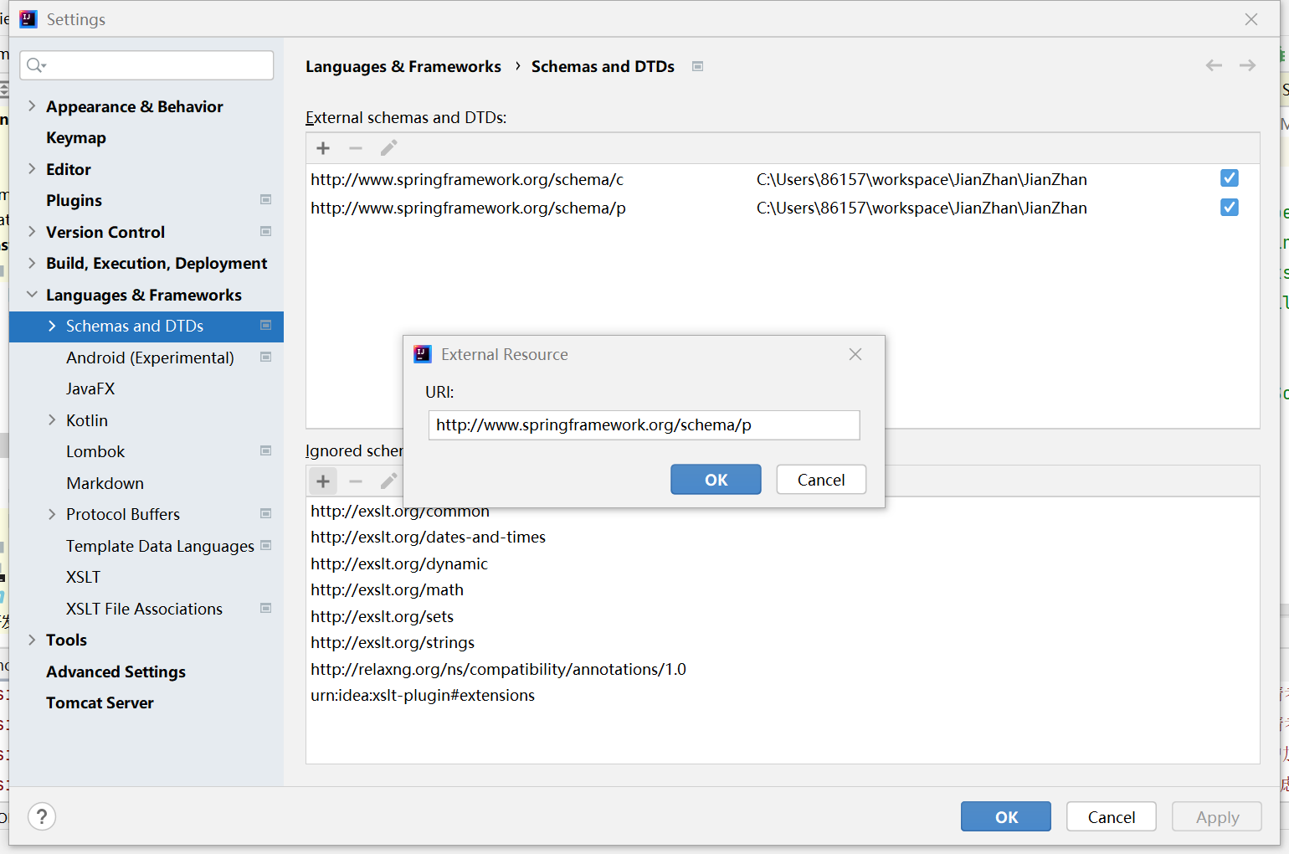This screenshot has height=854, width=1289.
Task: Open the Tomcat Server settings page
Action: [100, 702]
